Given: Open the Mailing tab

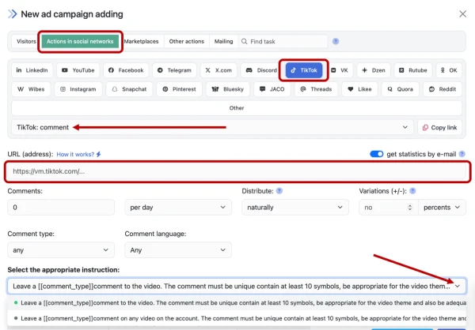Looking at the screenshot, I should tap(223, 41).
